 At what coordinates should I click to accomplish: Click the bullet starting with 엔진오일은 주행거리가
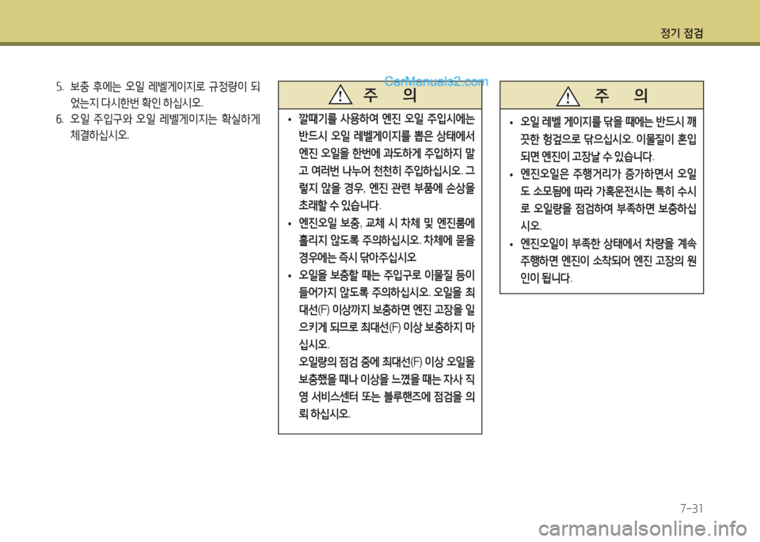603,199
